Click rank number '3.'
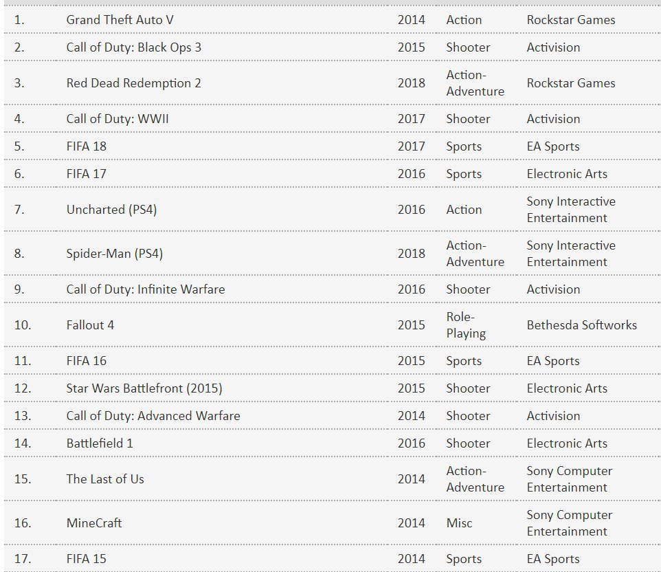The height and width of the screenshot is (572, 661). click(19, 83)
